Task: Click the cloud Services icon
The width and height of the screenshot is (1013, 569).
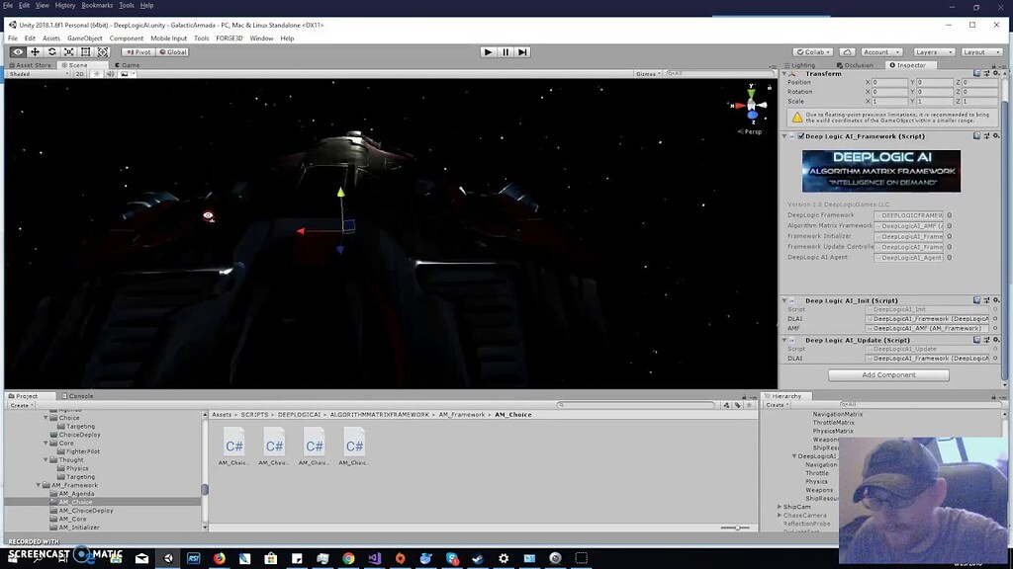Action: [847, 51]
